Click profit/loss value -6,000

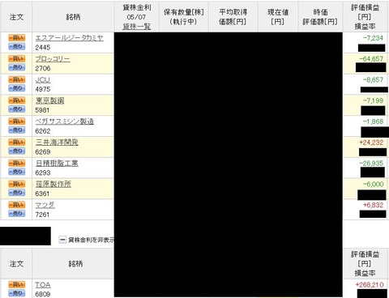tap(373, 184)
